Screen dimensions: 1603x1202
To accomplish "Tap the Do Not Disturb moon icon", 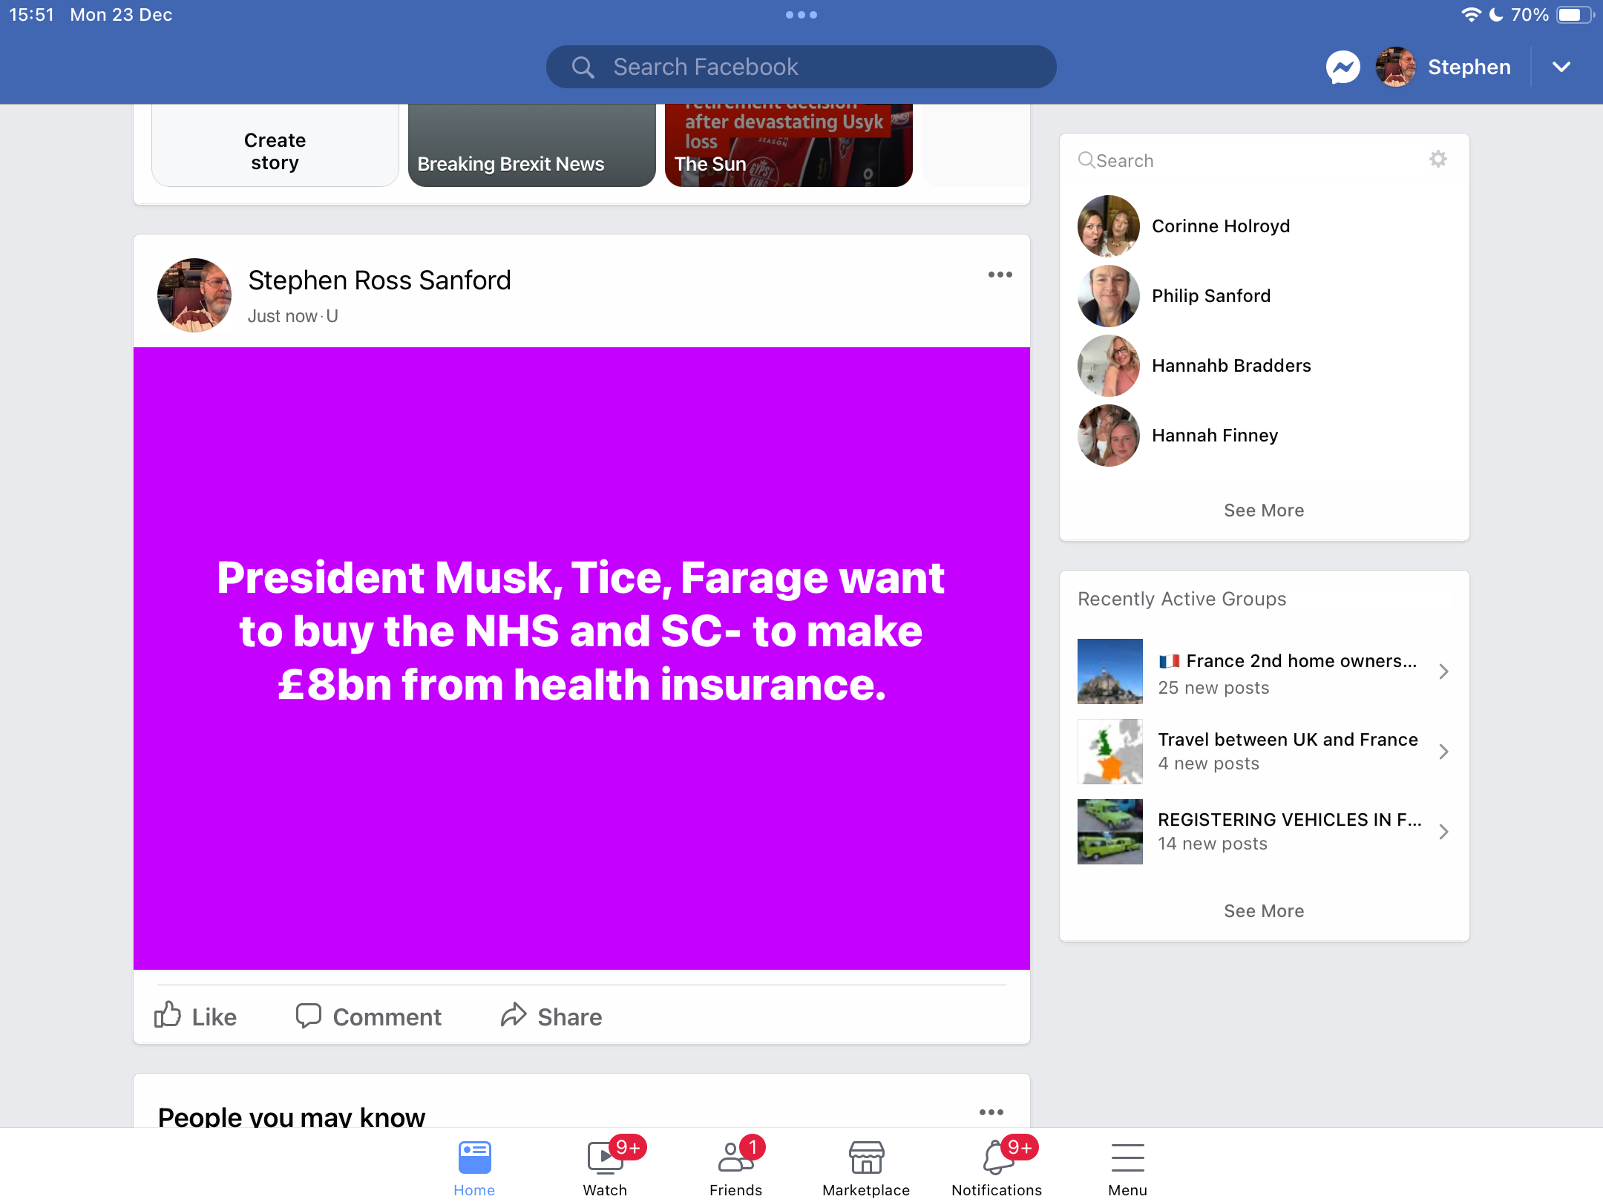I will [1496, 15].
